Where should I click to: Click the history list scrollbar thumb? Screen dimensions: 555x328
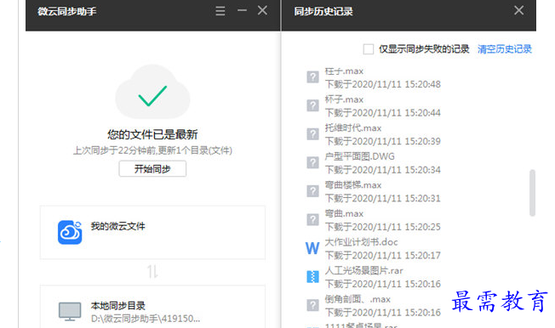point(532,193)
